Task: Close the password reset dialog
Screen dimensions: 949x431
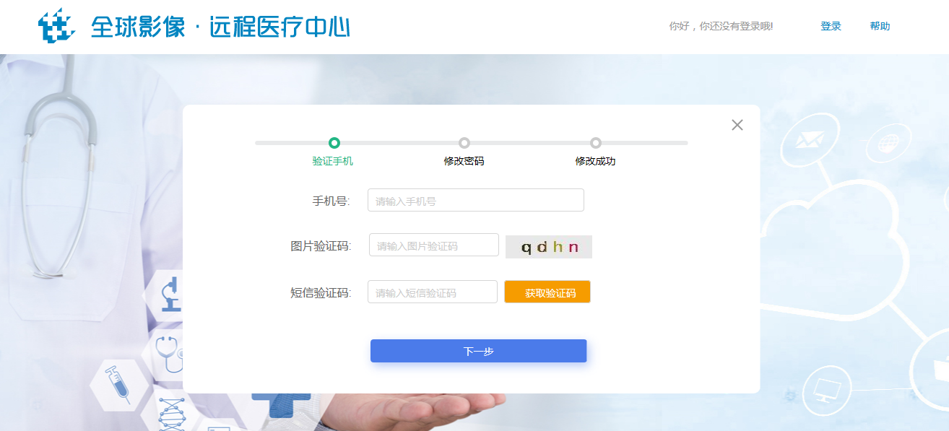Action: click(737, 125)
